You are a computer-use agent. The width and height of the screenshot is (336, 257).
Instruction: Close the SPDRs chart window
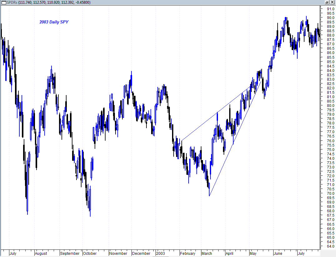tap(332, 2)
